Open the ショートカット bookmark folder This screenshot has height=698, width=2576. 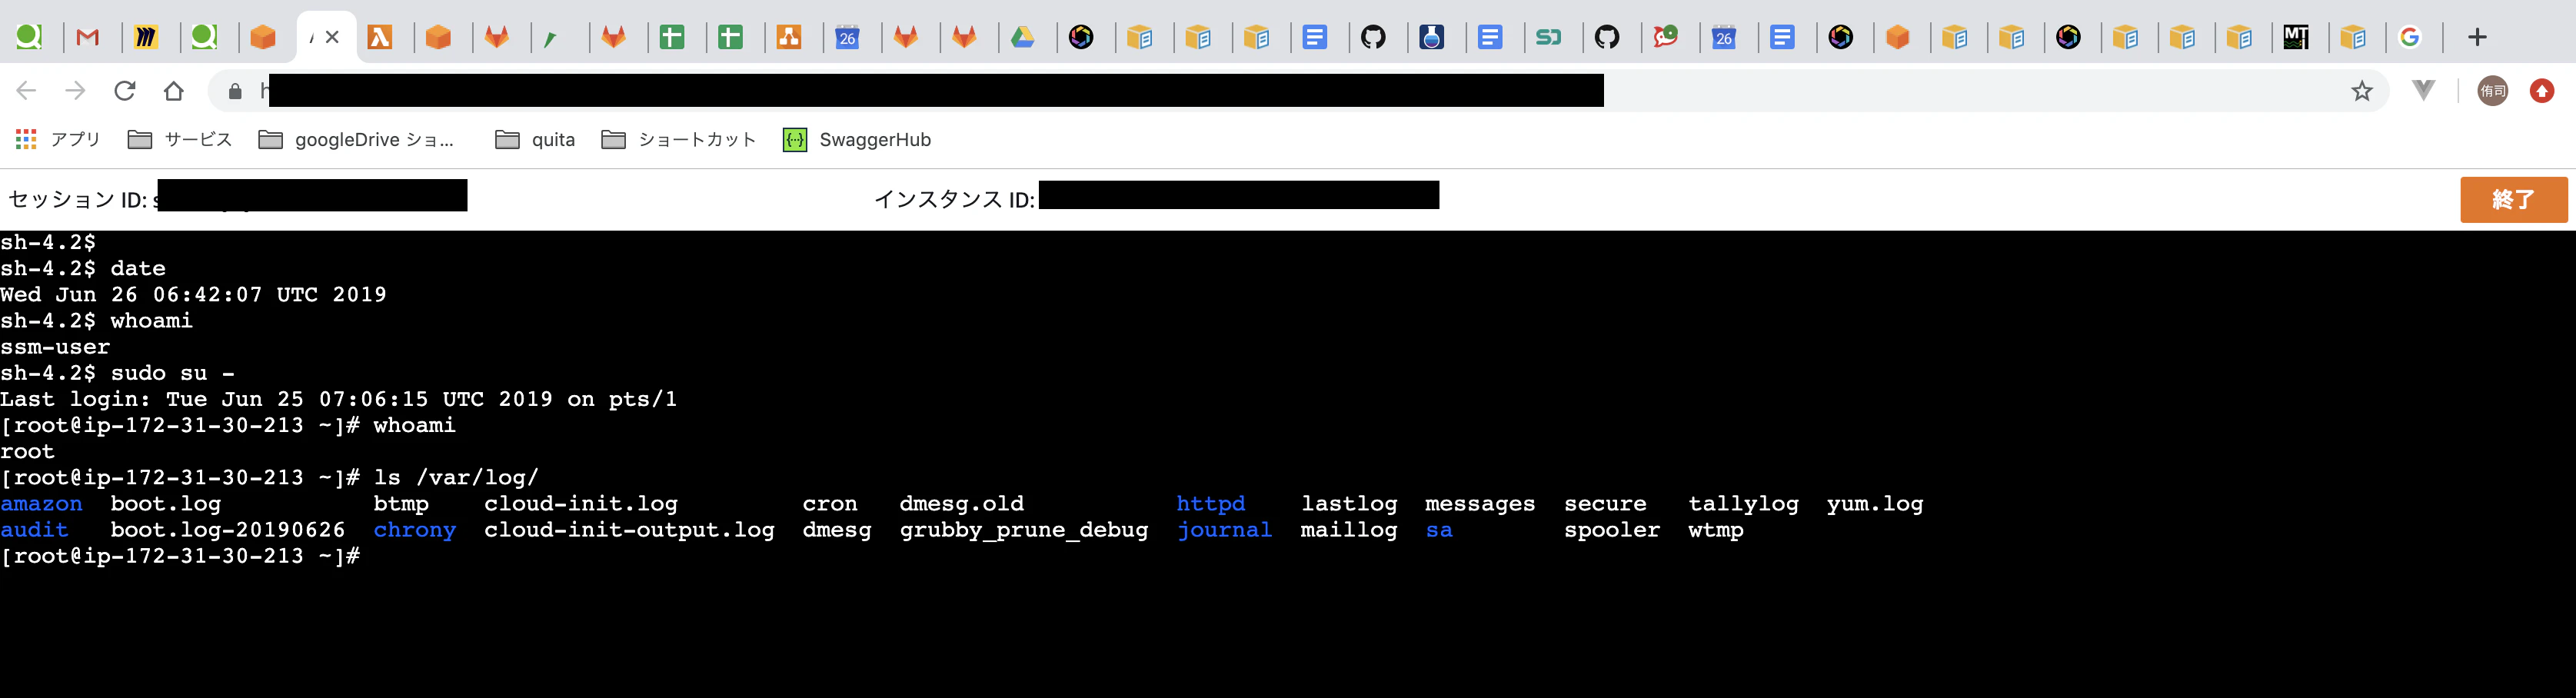tap(678, 139)
